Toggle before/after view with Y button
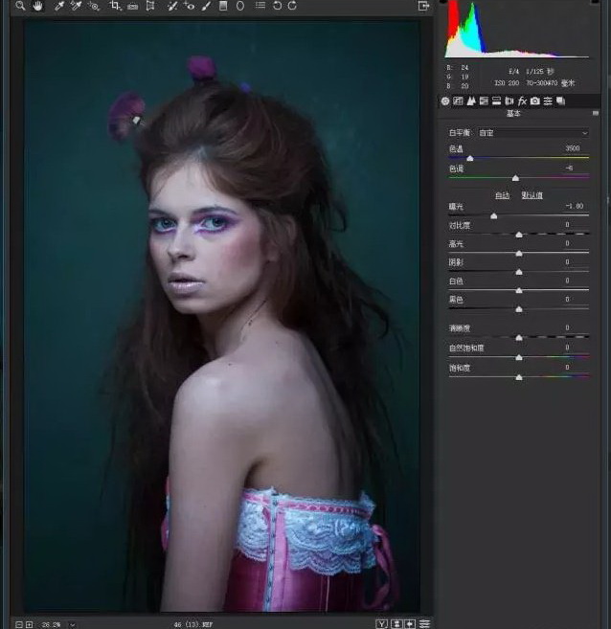 pos(381,623)
